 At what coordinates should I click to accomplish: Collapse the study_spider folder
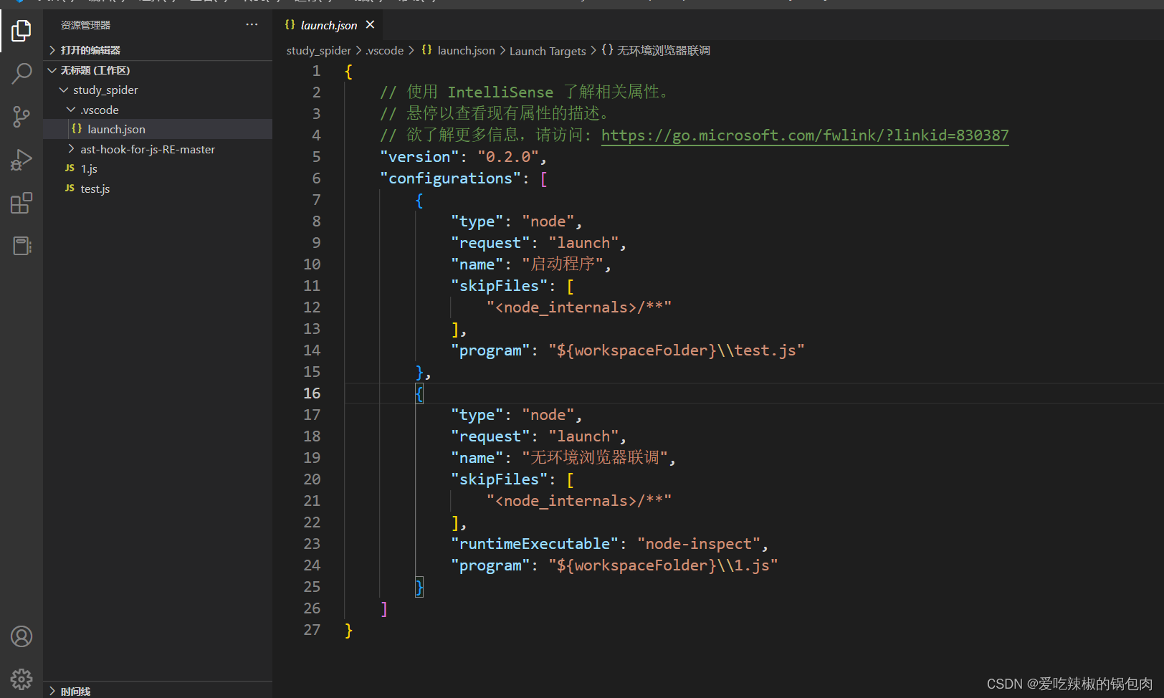[158, 90]
